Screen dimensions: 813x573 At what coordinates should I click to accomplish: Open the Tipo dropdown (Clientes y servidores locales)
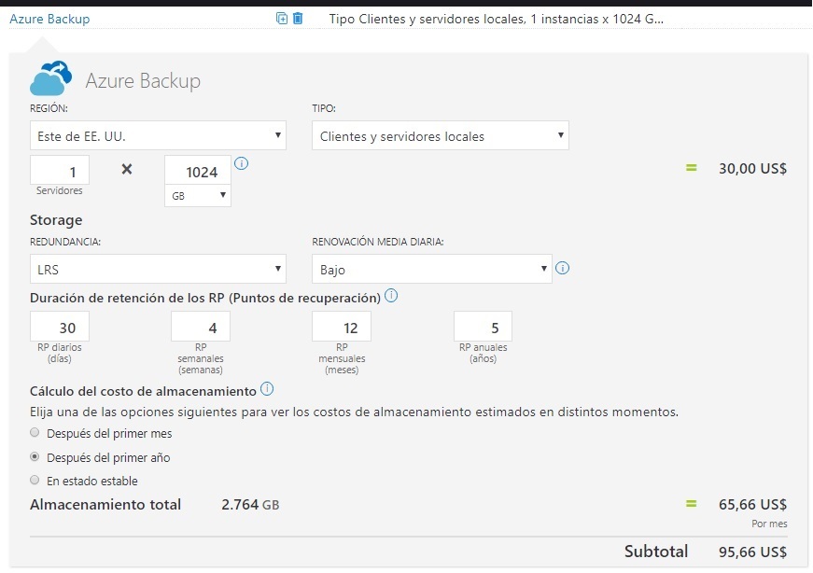(x=441, y=136)
